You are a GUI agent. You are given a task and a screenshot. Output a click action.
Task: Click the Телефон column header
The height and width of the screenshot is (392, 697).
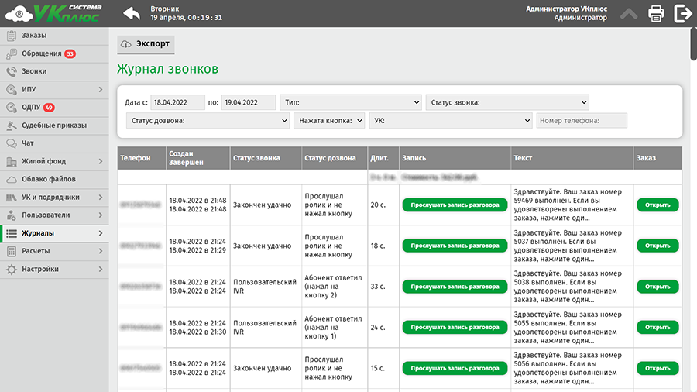(142, 158)
